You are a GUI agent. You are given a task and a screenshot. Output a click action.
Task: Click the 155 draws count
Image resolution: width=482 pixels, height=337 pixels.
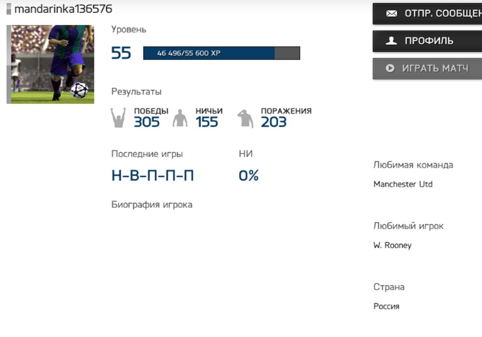click(x=207, y=122)
